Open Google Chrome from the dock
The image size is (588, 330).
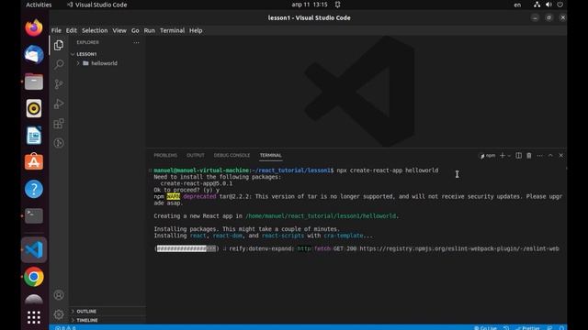tap(34, 277)
